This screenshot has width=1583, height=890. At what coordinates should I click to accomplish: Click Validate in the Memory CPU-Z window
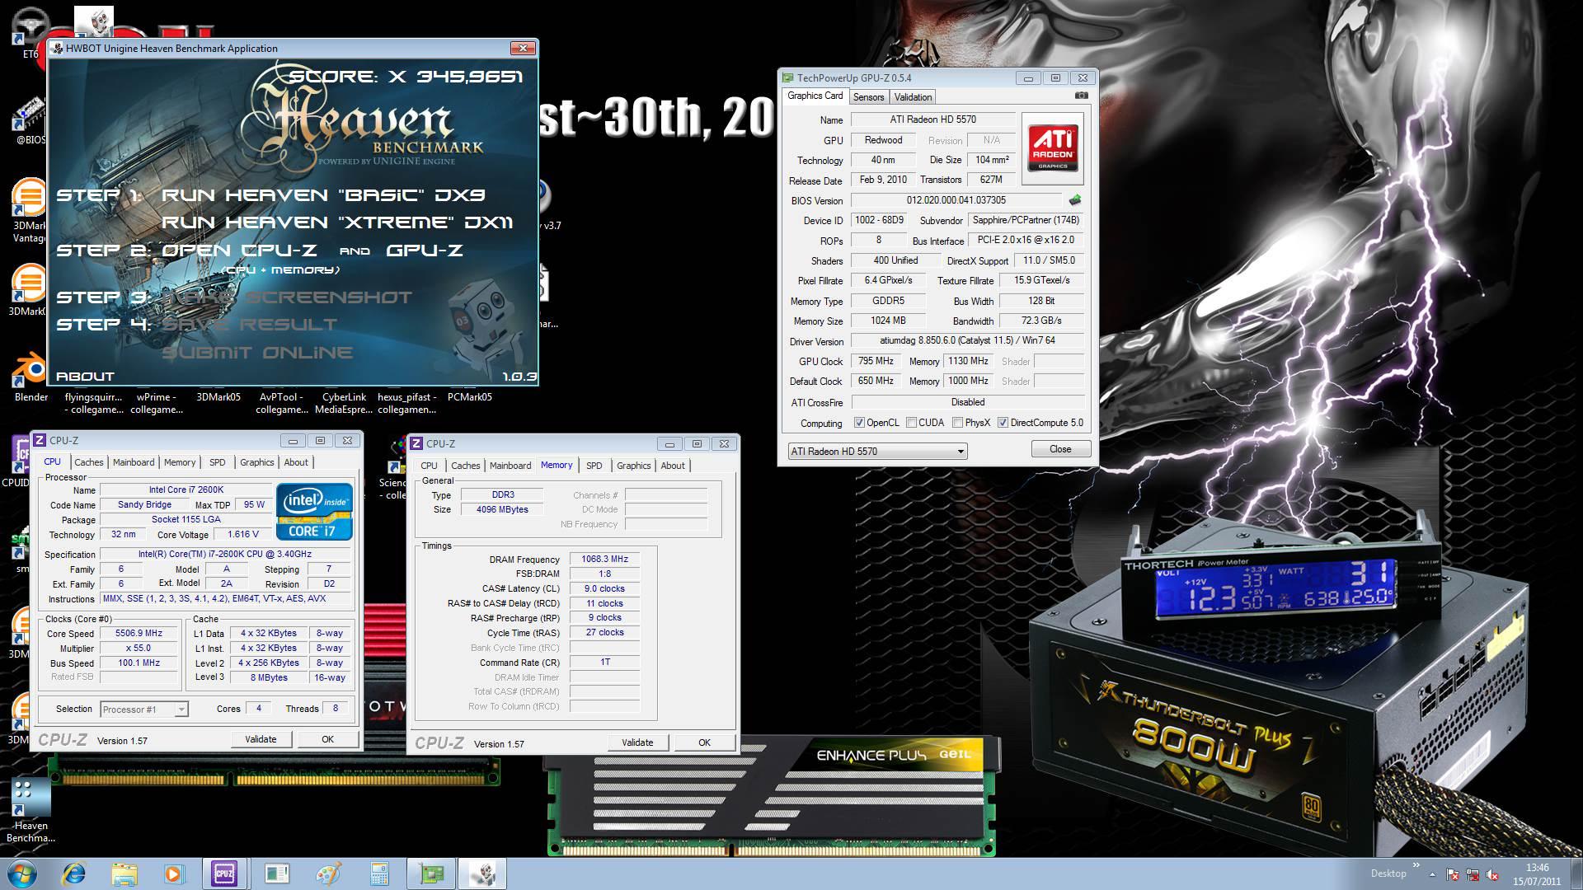[x=637, y=742]
